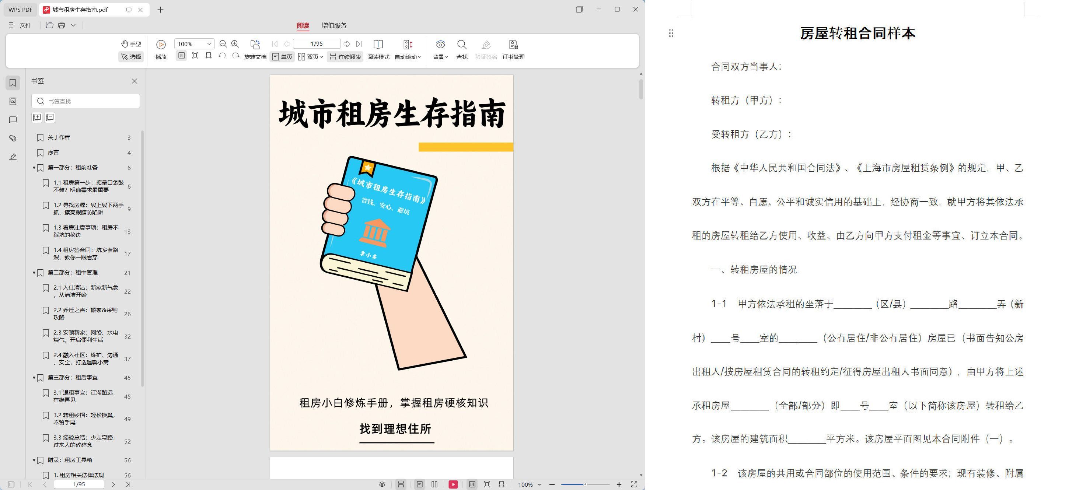The image size is (1069, 490).
Task: Select the Hand tool (手型)
Action: tap(131, 43)
